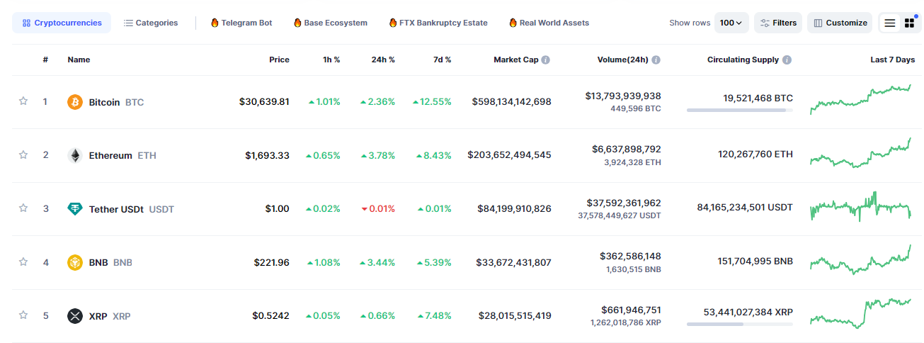Click the Circulating Supply info icon
924x343 pixels.
[787, 60]
